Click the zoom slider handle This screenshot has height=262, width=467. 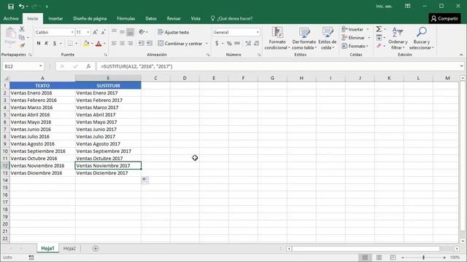pyautogui.click(x=423, y=257)
